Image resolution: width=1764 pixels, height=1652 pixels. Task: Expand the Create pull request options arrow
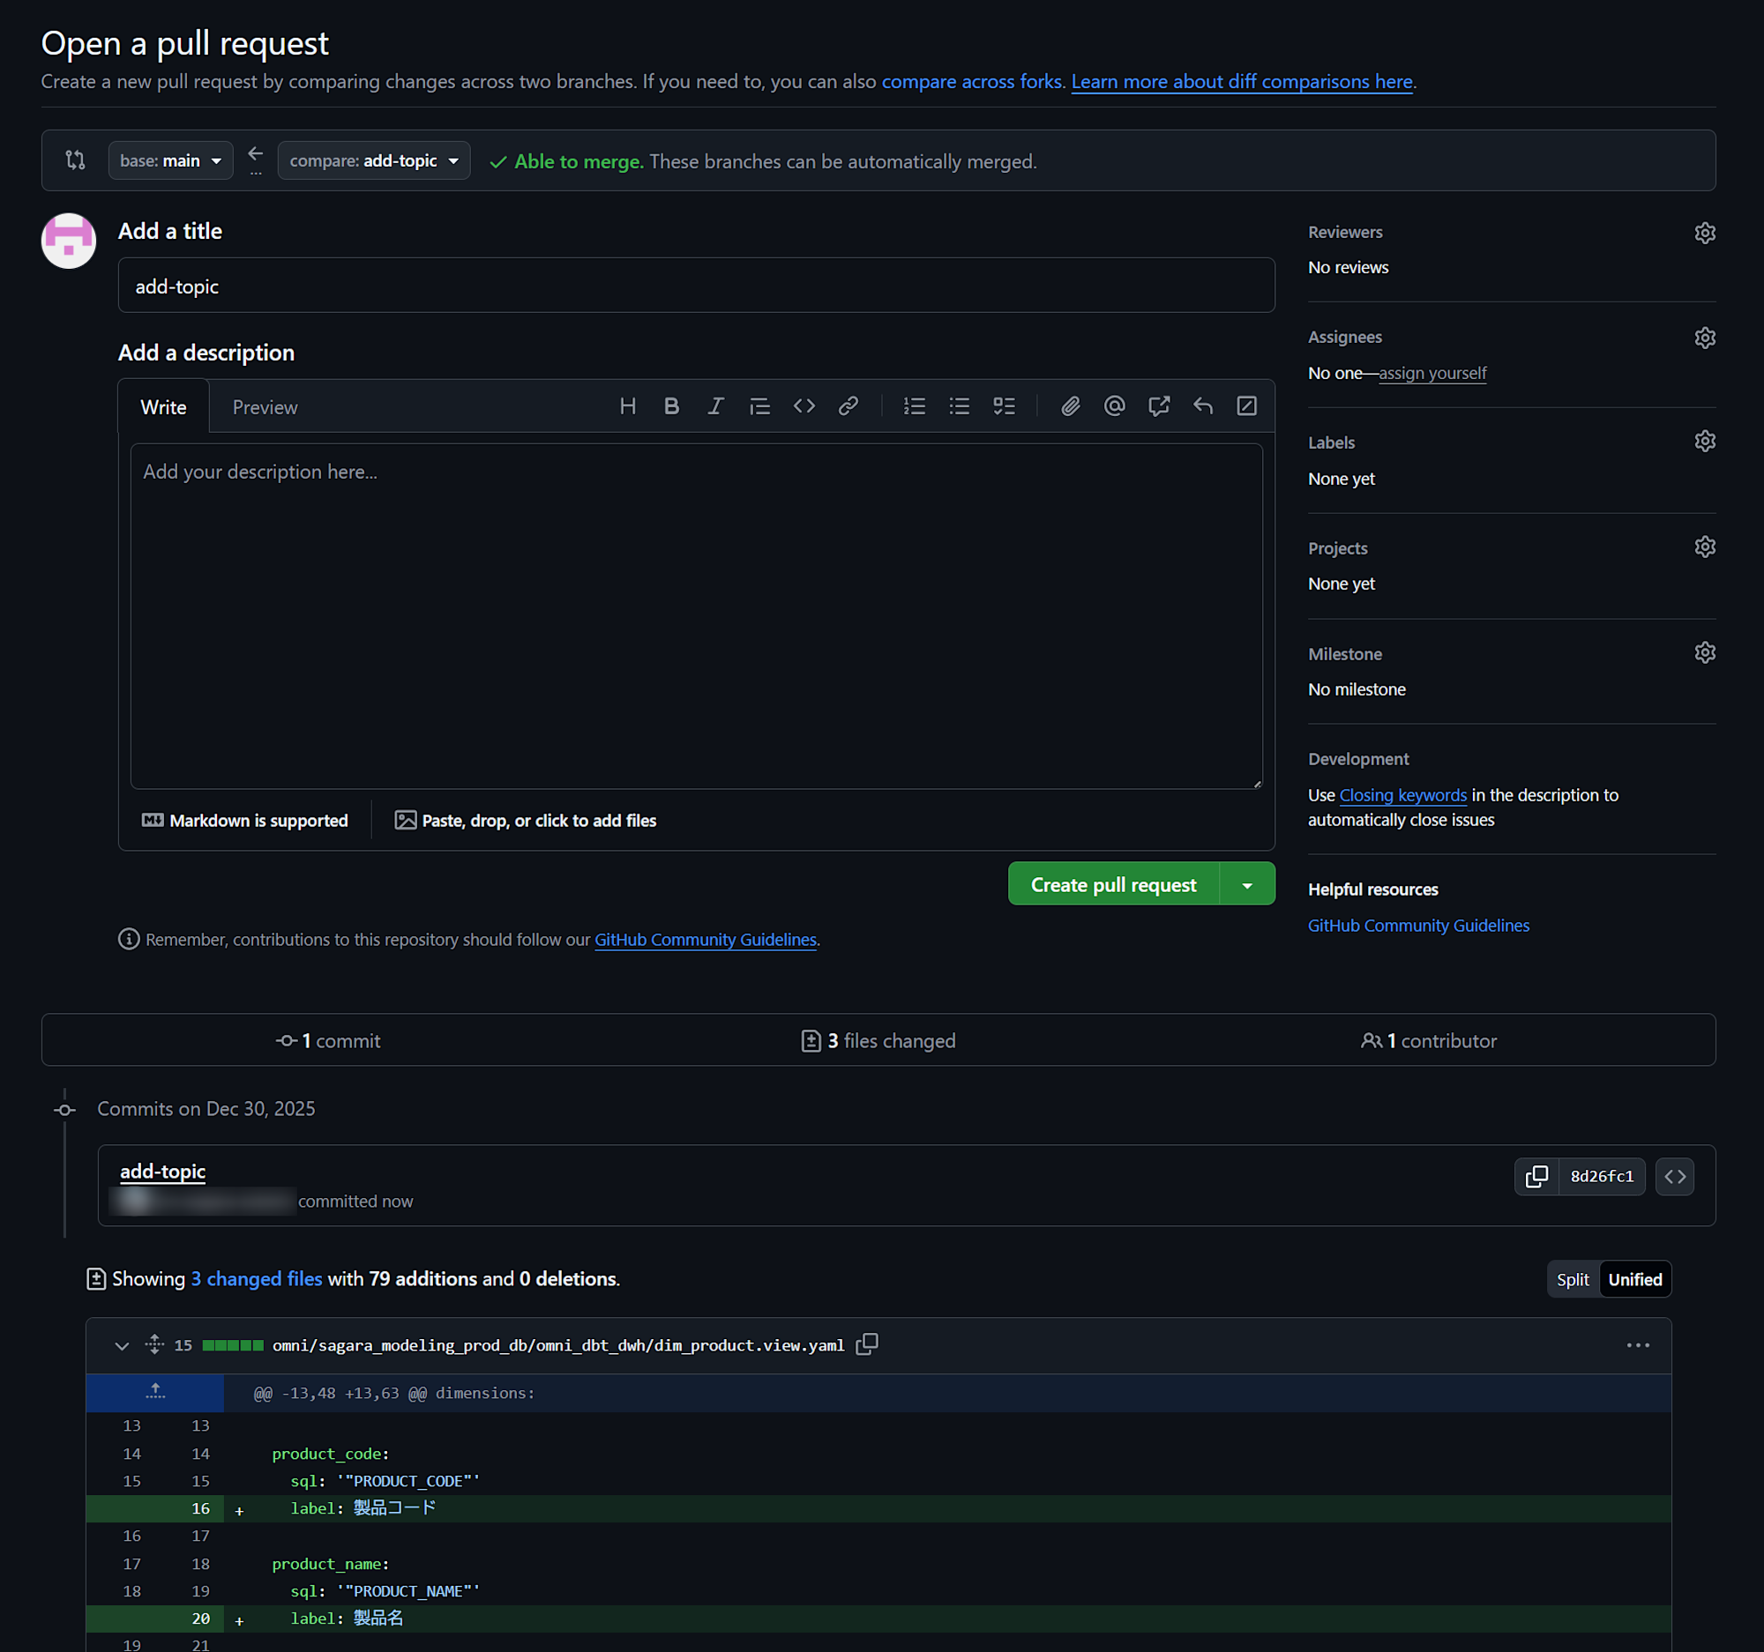click(x=1246, y=885)
